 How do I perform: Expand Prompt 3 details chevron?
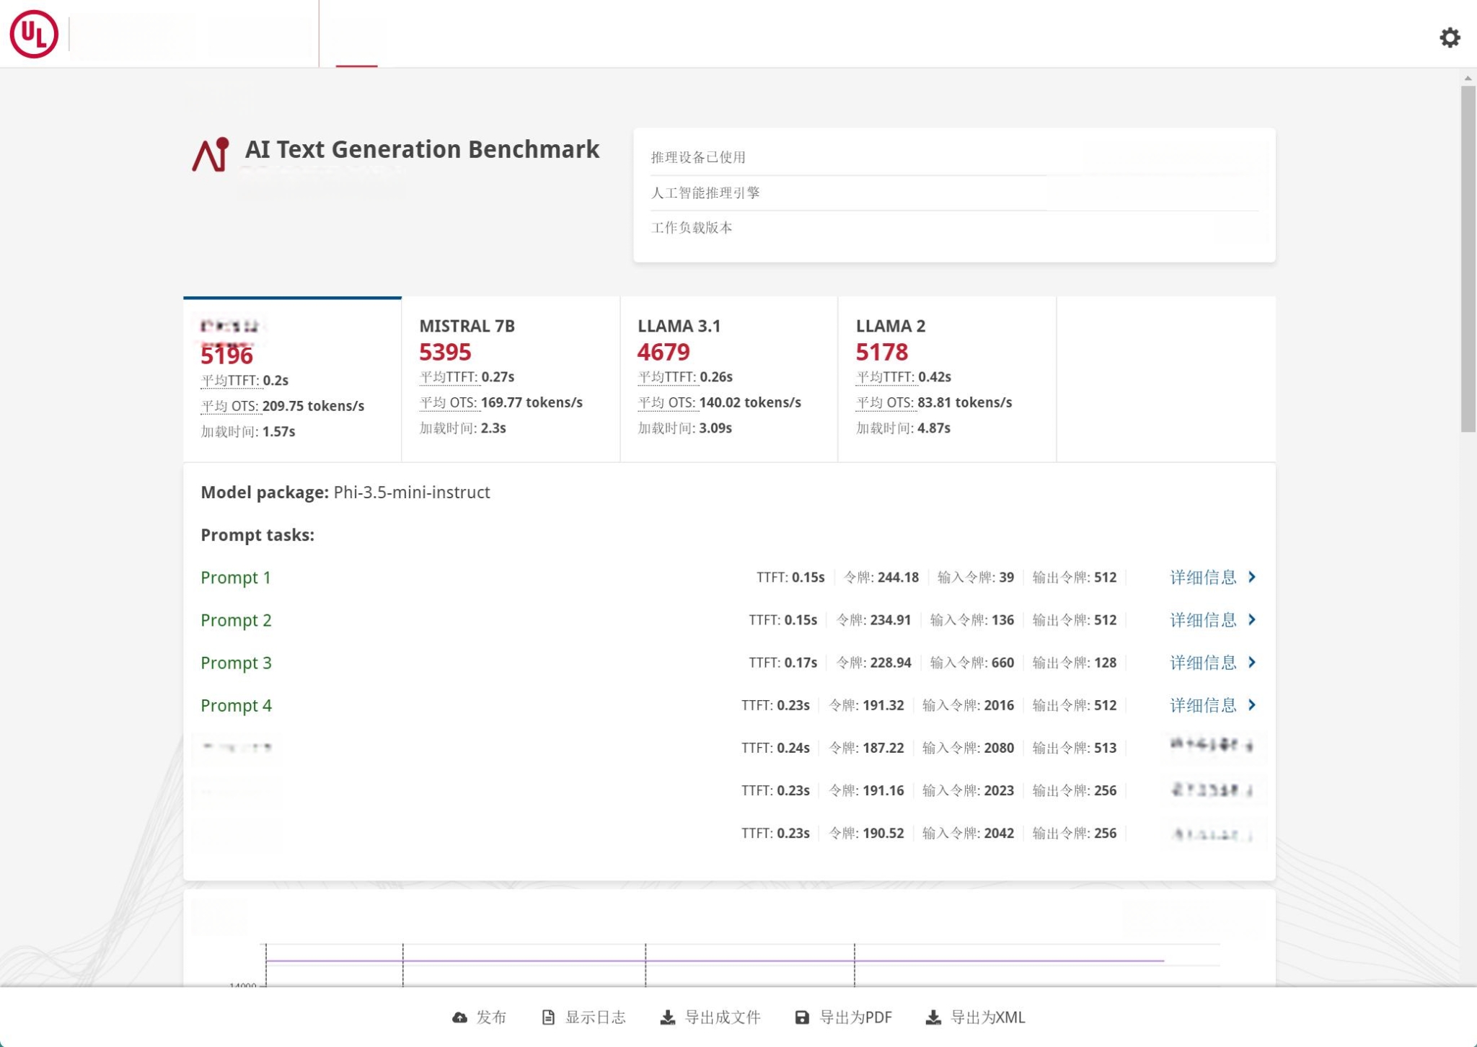click(1252, 662)
